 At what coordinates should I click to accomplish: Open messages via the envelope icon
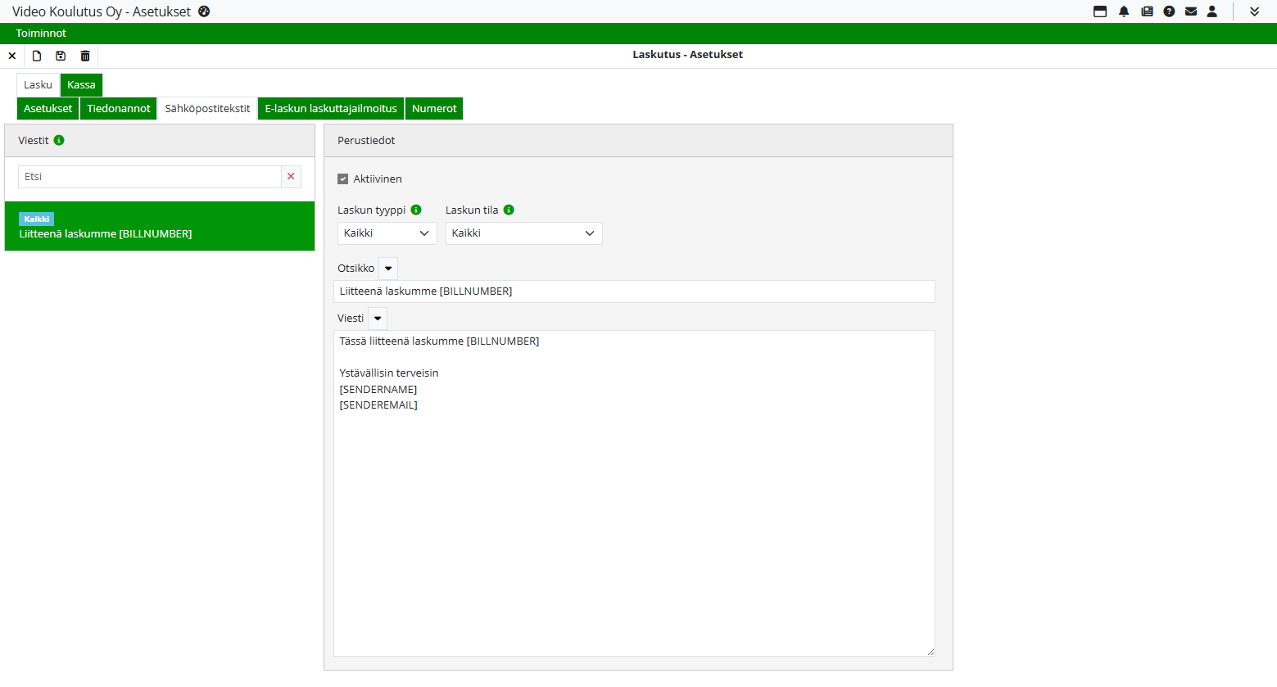pyautogui.click(x=1191, y=11)
